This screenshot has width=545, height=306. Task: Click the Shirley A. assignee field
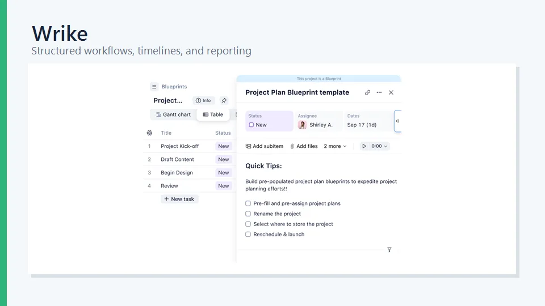[319, 121]
